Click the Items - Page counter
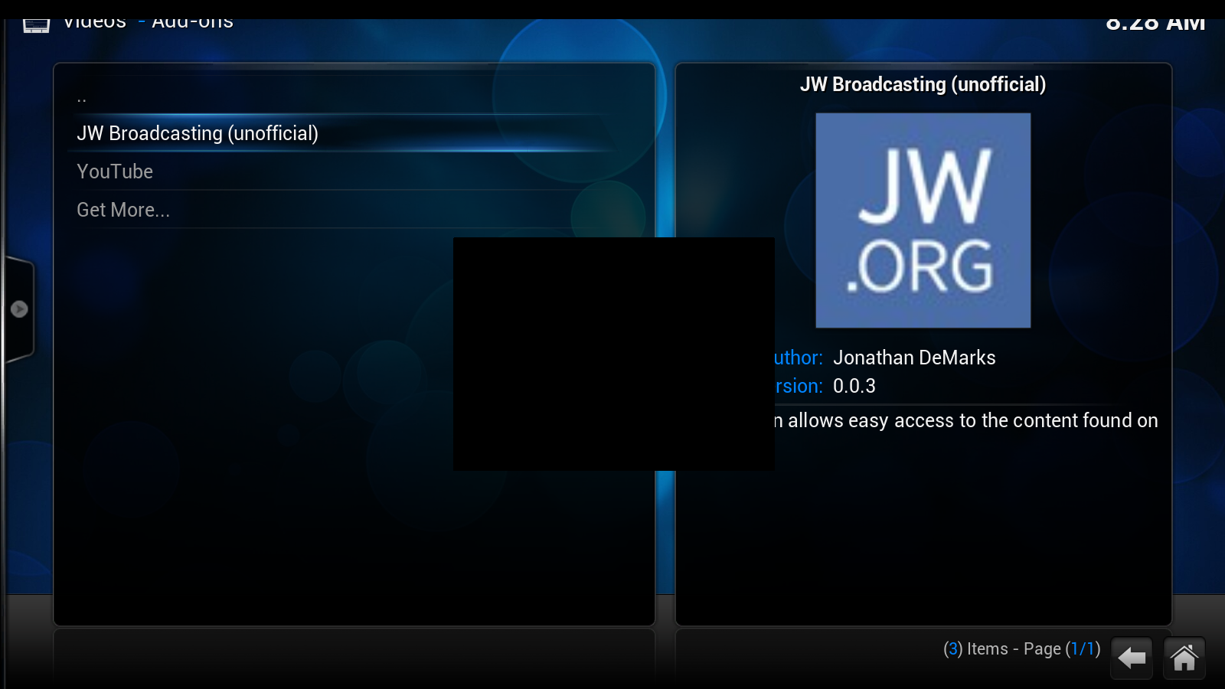1225x689 pixels. click(1021, 649)
